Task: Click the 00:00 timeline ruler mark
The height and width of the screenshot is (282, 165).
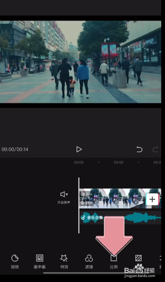Action: (79, 162)
